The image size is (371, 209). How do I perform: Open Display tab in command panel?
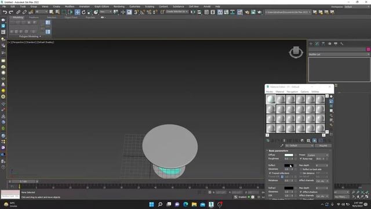(x=336, y=44)
